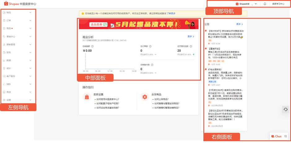This screenshot has height=143, width=291.
Task: Click the 卖家设置 shopping bag icon
Action: click(x=87, y=97)
